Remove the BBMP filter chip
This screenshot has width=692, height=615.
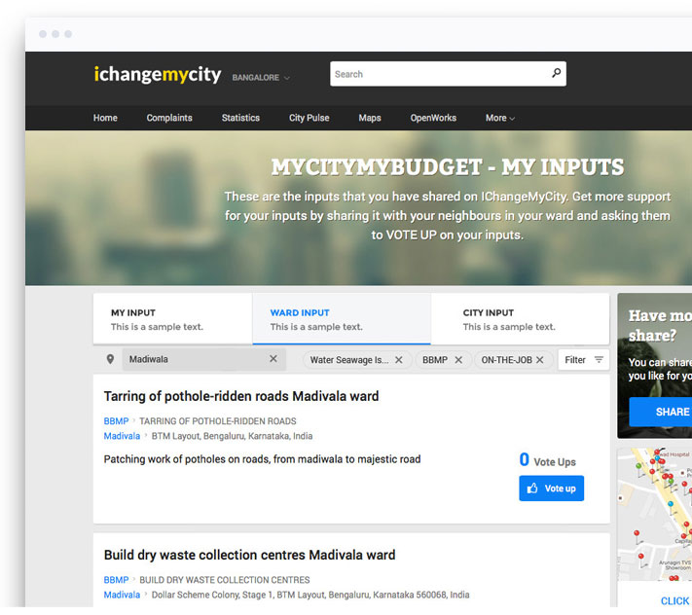pos(458,360)
